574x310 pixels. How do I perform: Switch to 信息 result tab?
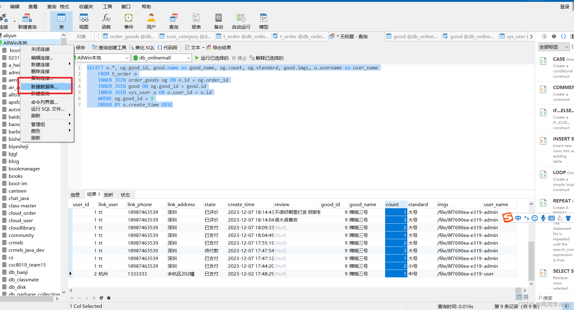pos(75,195)
